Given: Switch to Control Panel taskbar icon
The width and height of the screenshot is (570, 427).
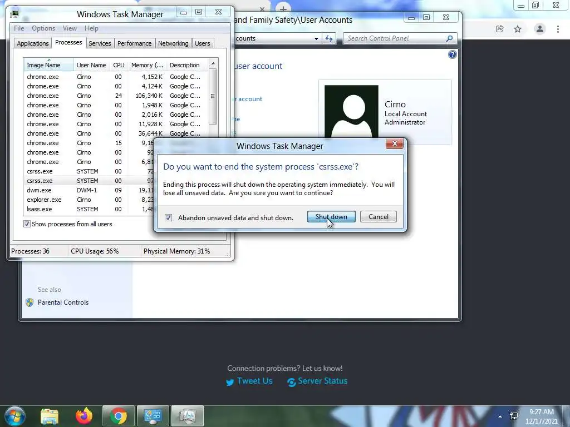Looking at the screenshot, I should coord(153,416).
